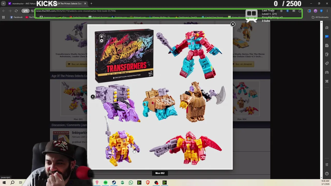The height and width of the screenshot is (186, 331).
Task: Click the Buy on Amazon button under the yellow car
Action: point(243,64)
